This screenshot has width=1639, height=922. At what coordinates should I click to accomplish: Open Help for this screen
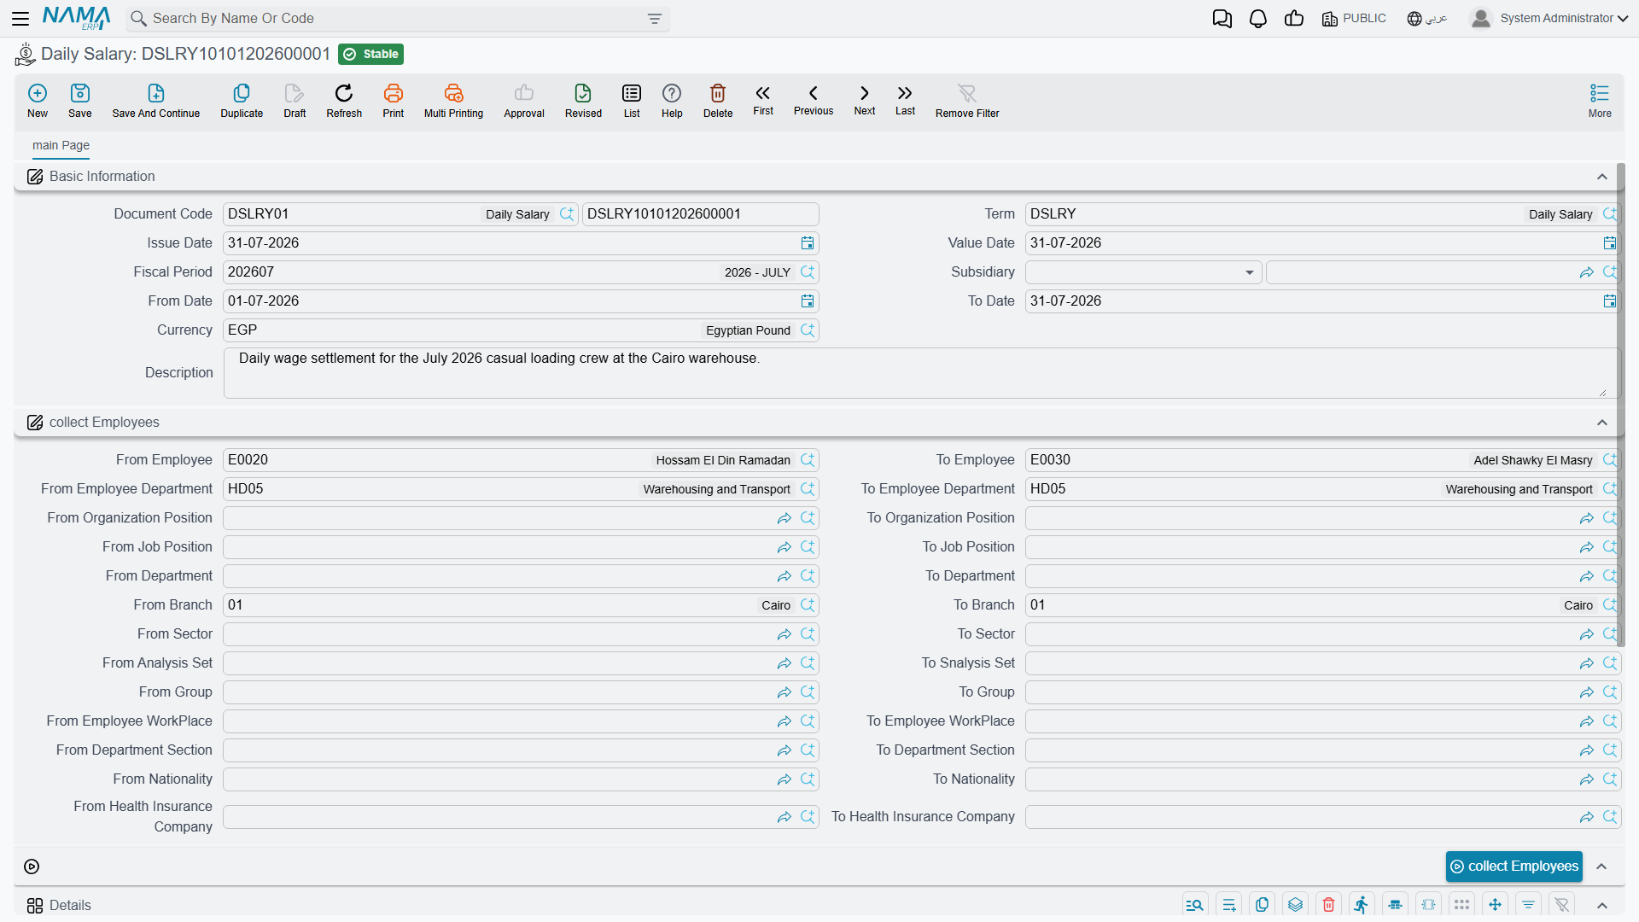pyautogui.click(x=672, y=100)
